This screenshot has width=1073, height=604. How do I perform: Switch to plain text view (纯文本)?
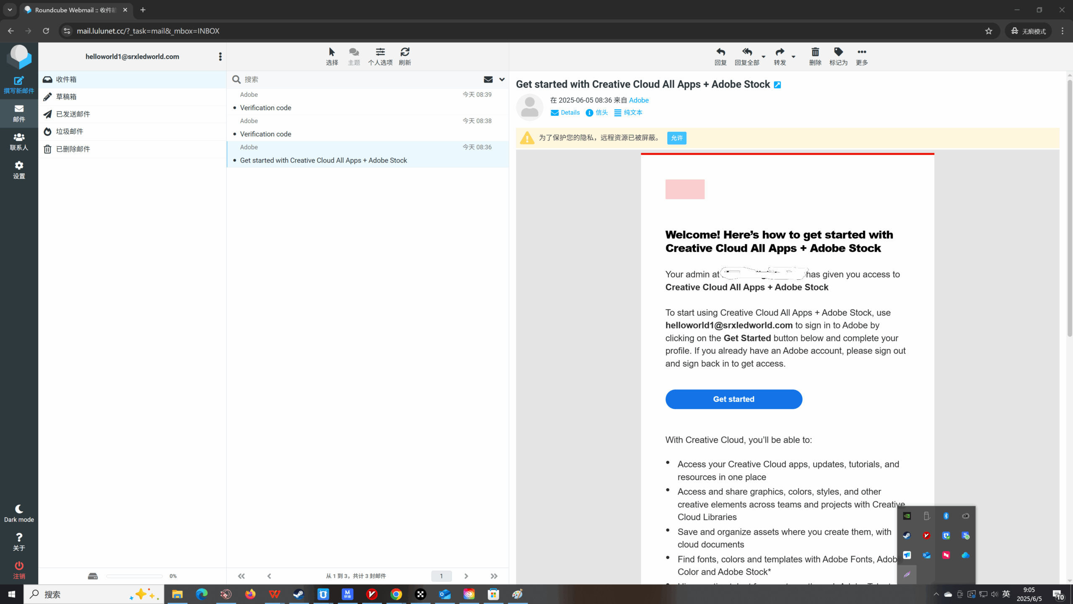628,112
